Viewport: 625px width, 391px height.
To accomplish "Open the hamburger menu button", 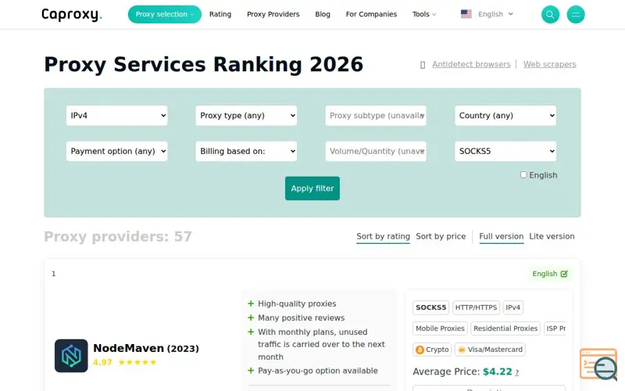I will click(x=576, y=15).
